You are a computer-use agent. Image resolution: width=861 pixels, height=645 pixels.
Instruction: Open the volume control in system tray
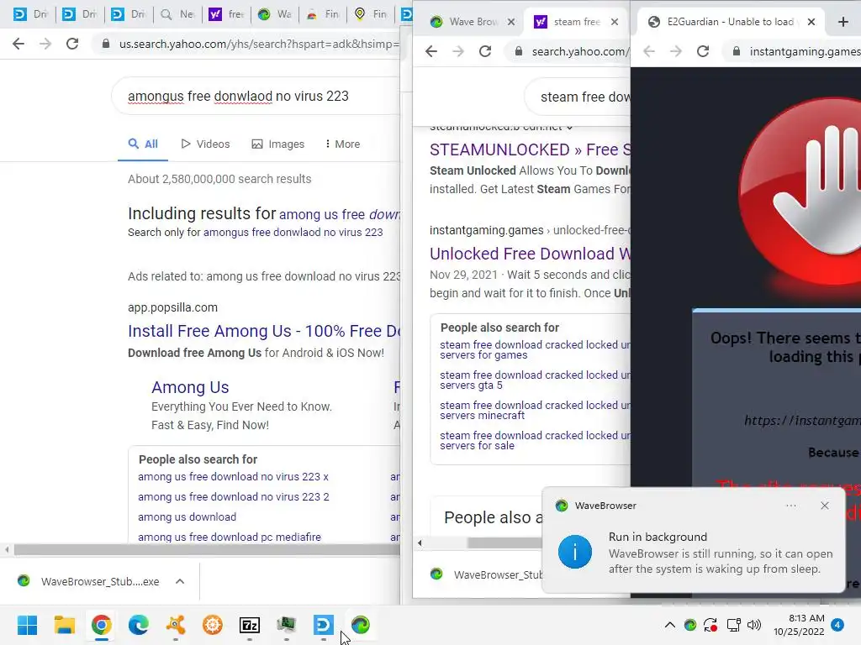point(754,625)
